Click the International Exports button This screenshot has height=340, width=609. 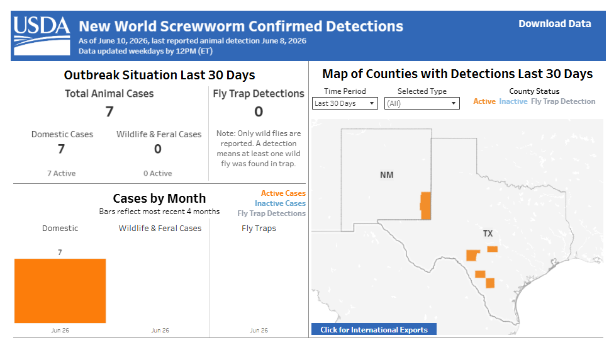click(374, 329)
